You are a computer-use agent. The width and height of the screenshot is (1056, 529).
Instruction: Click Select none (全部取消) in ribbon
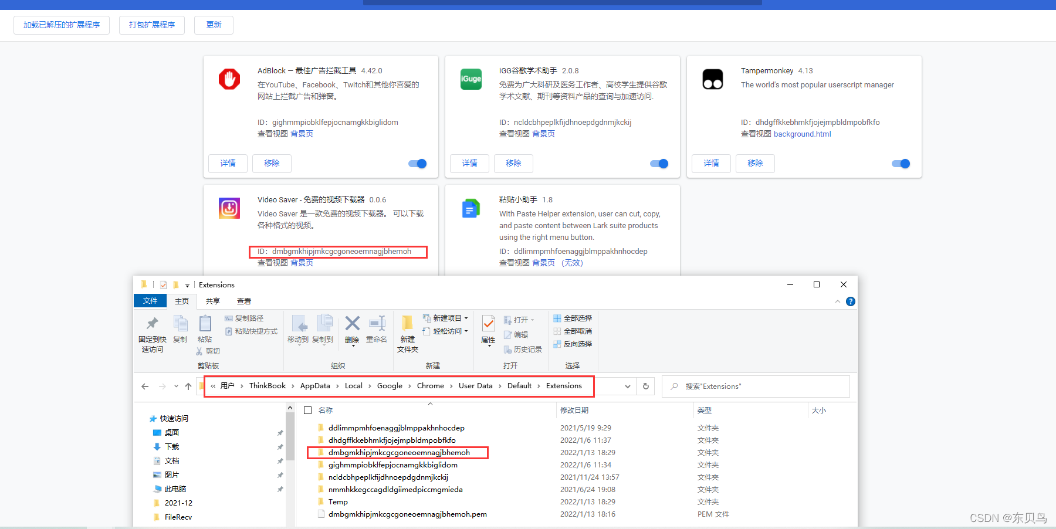coord(573,331)
